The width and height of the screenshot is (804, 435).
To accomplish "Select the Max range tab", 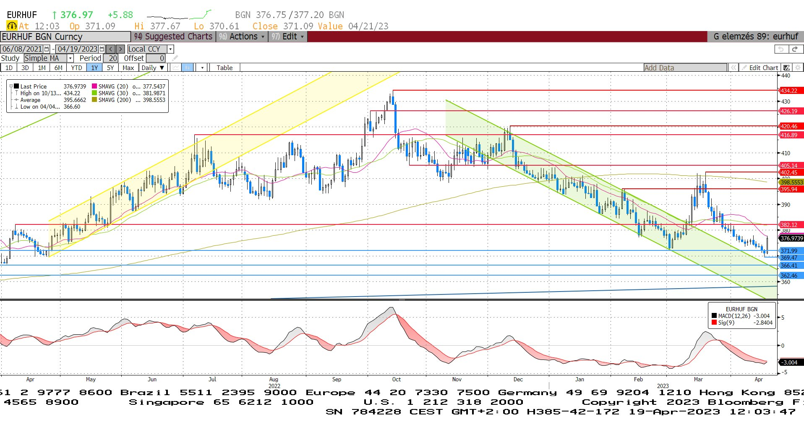I will (x=128, y=68).
